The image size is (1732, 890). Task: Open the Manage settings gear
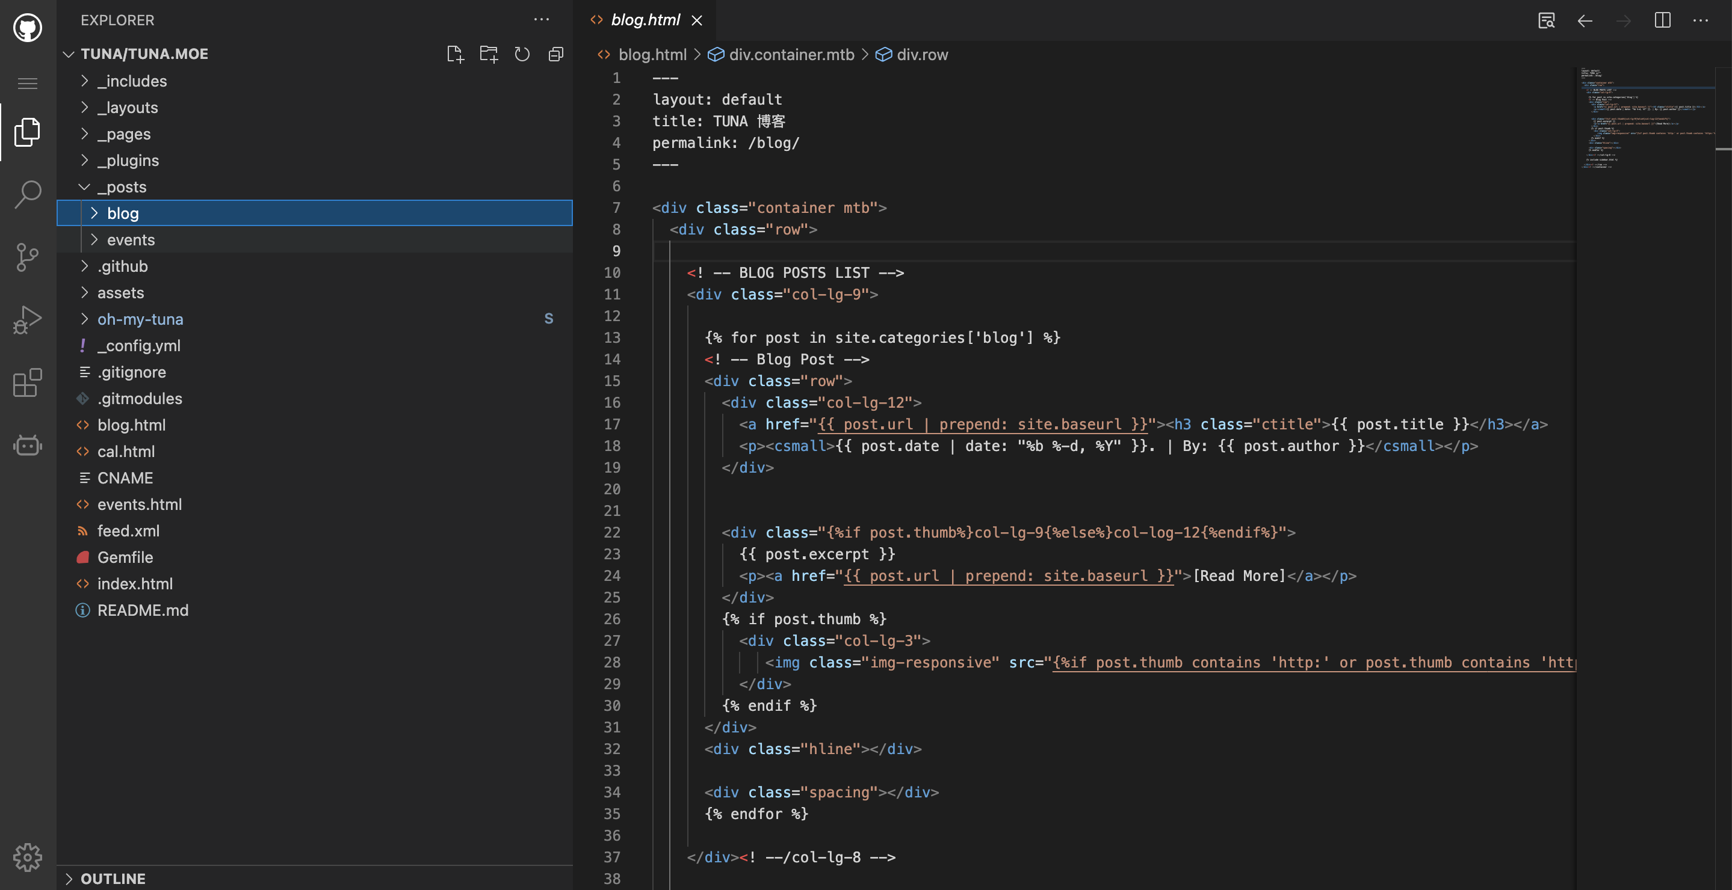click(28, 857)
